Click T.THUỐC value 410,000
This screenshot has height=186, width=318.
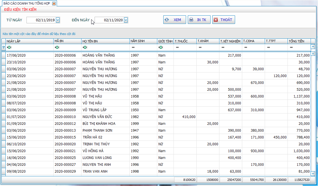click(x=185, y=117)
